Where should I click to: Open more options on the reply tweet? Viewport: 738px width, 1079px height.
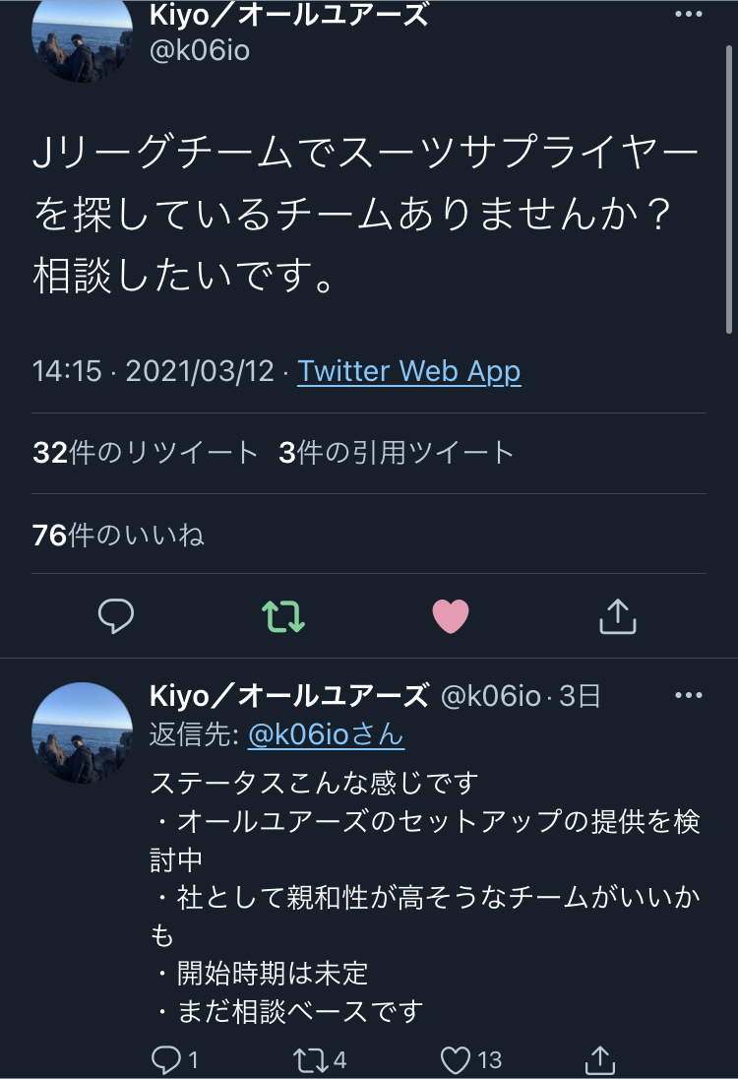point(689,696)
